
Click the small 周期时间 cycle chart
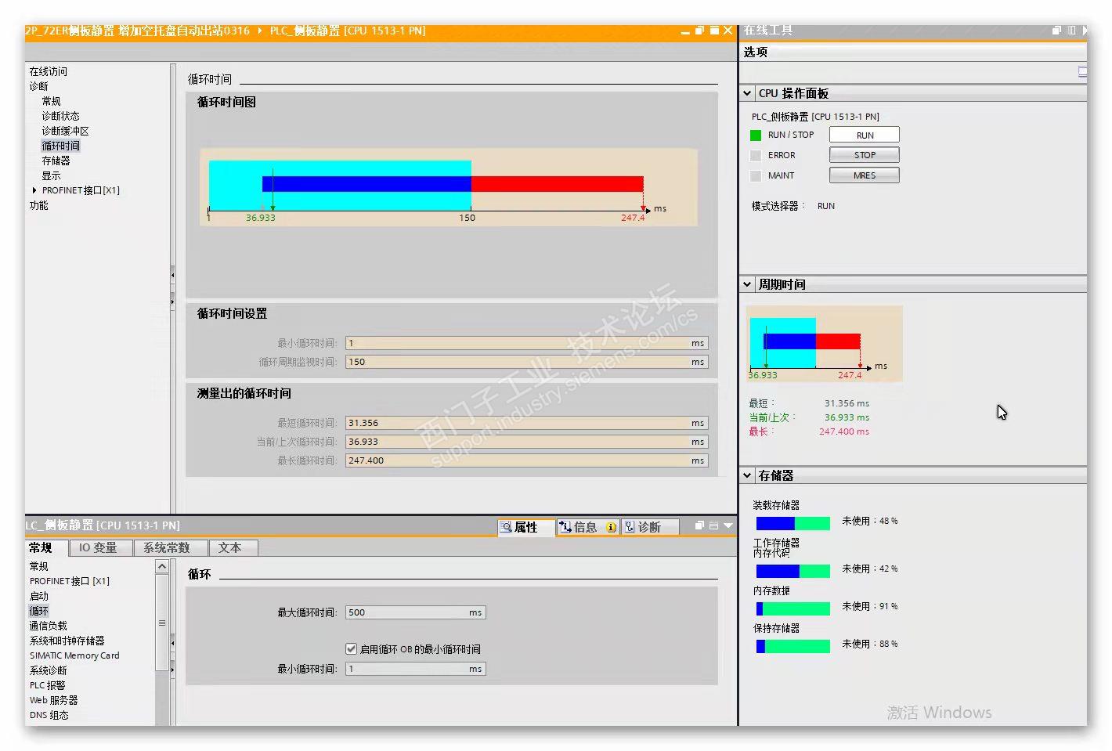[x=825, y=343]
